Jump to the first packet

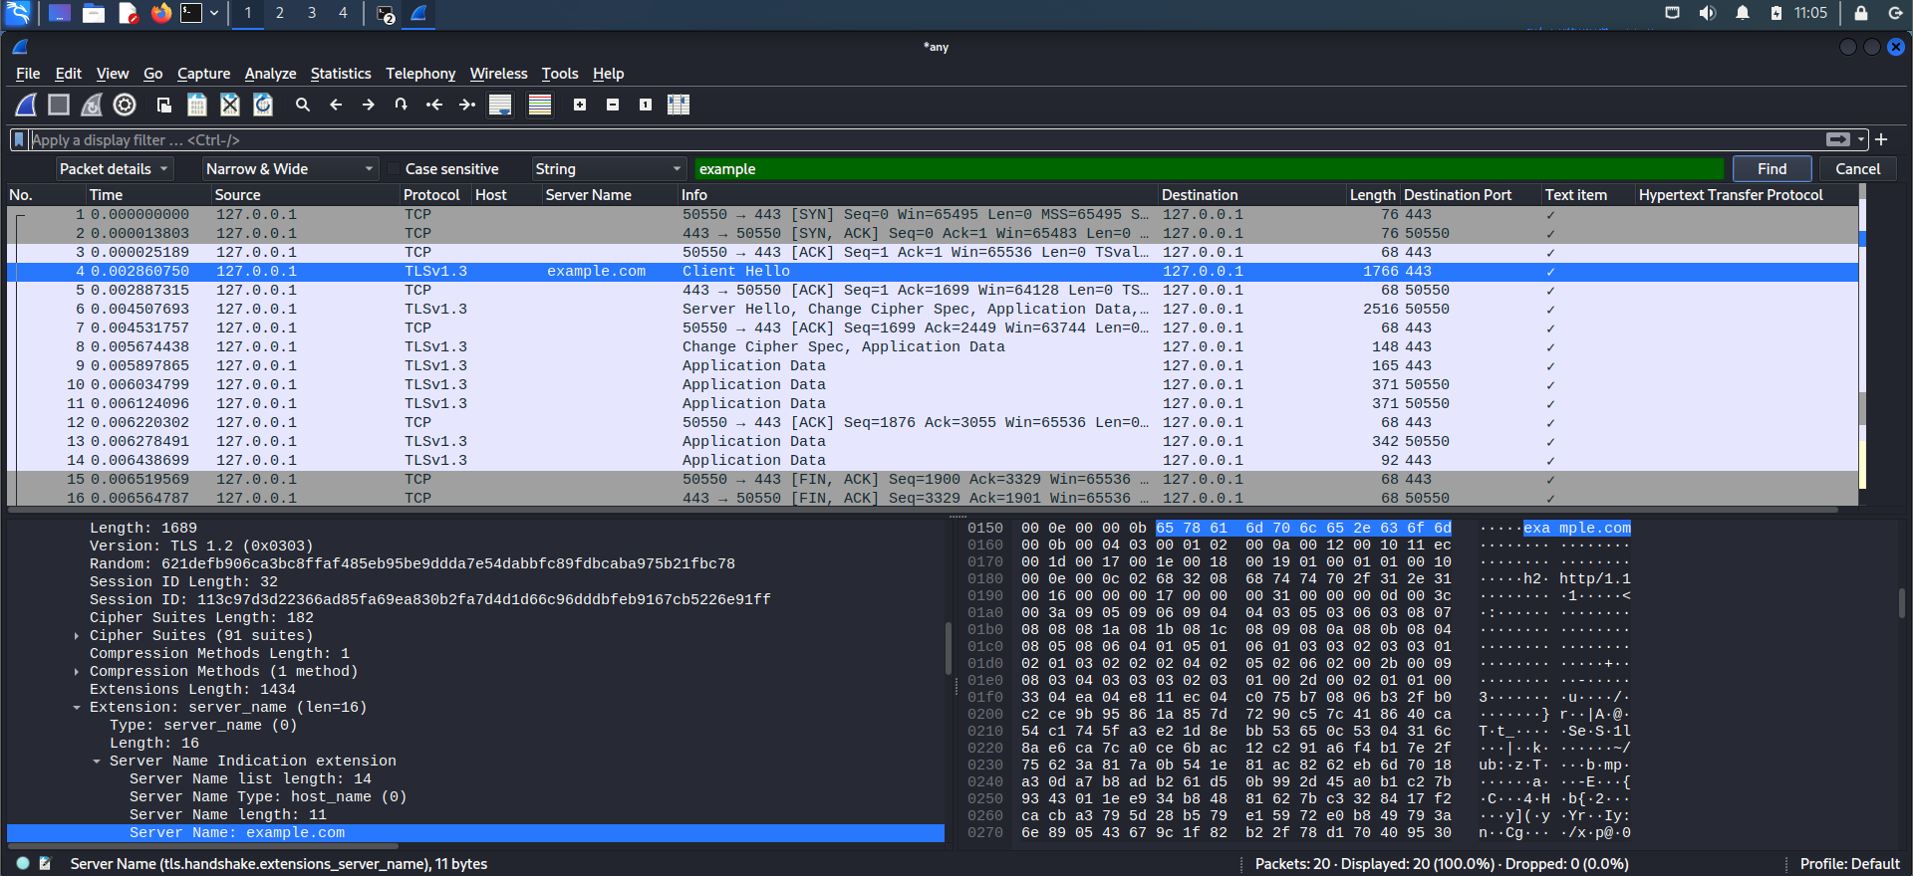(433, 105)
